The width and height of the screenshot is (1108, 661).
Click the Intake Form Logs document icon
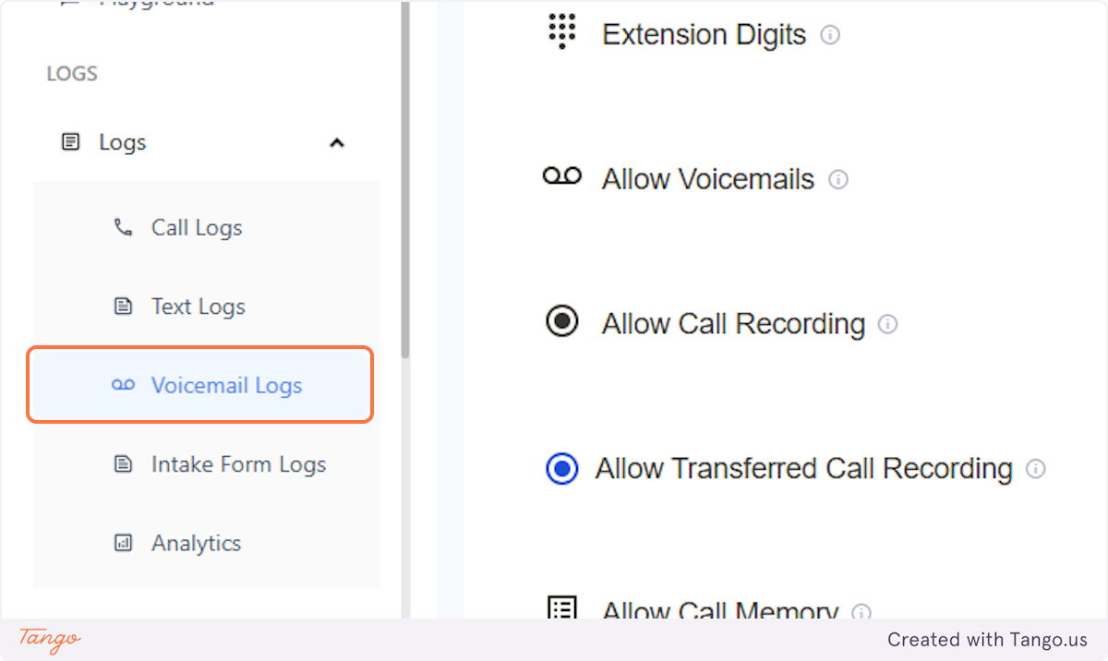pos(124,464)
